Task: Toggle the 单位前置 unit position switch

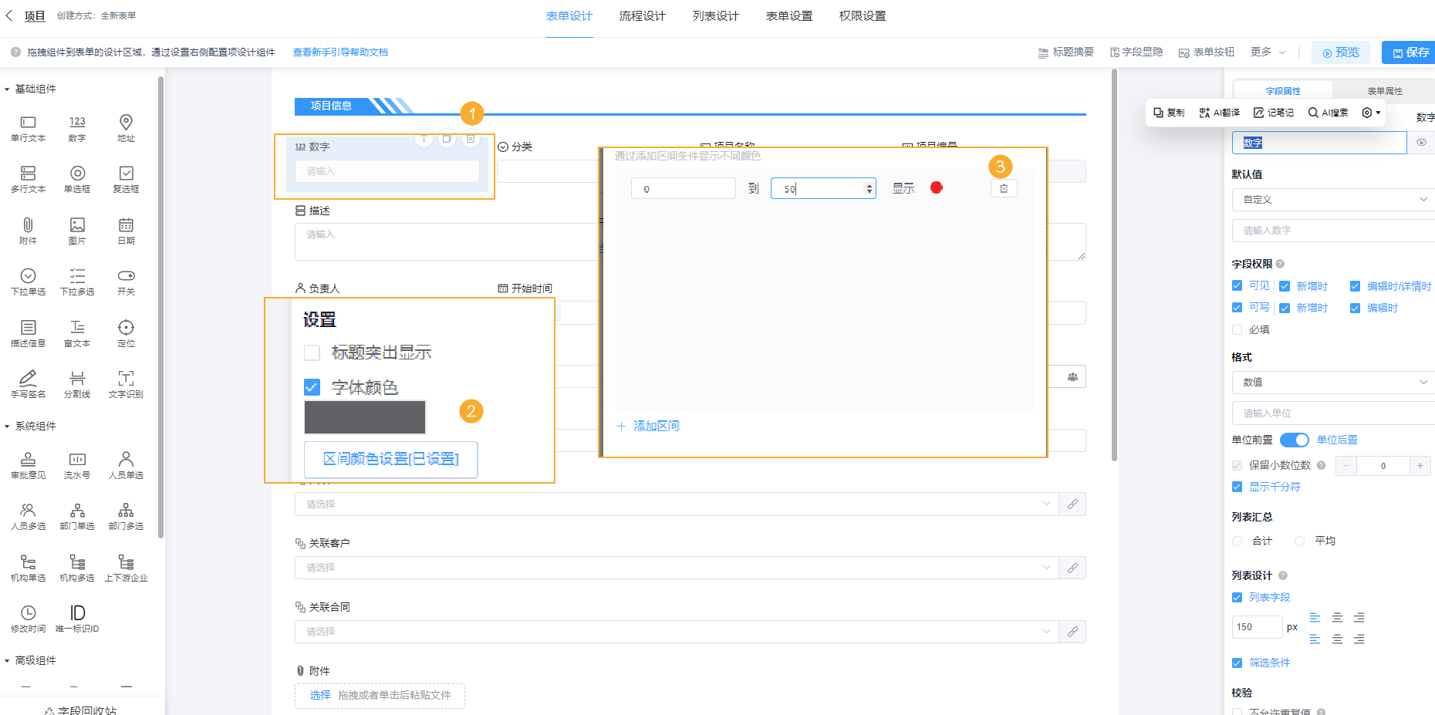Action: [1295, 440]
